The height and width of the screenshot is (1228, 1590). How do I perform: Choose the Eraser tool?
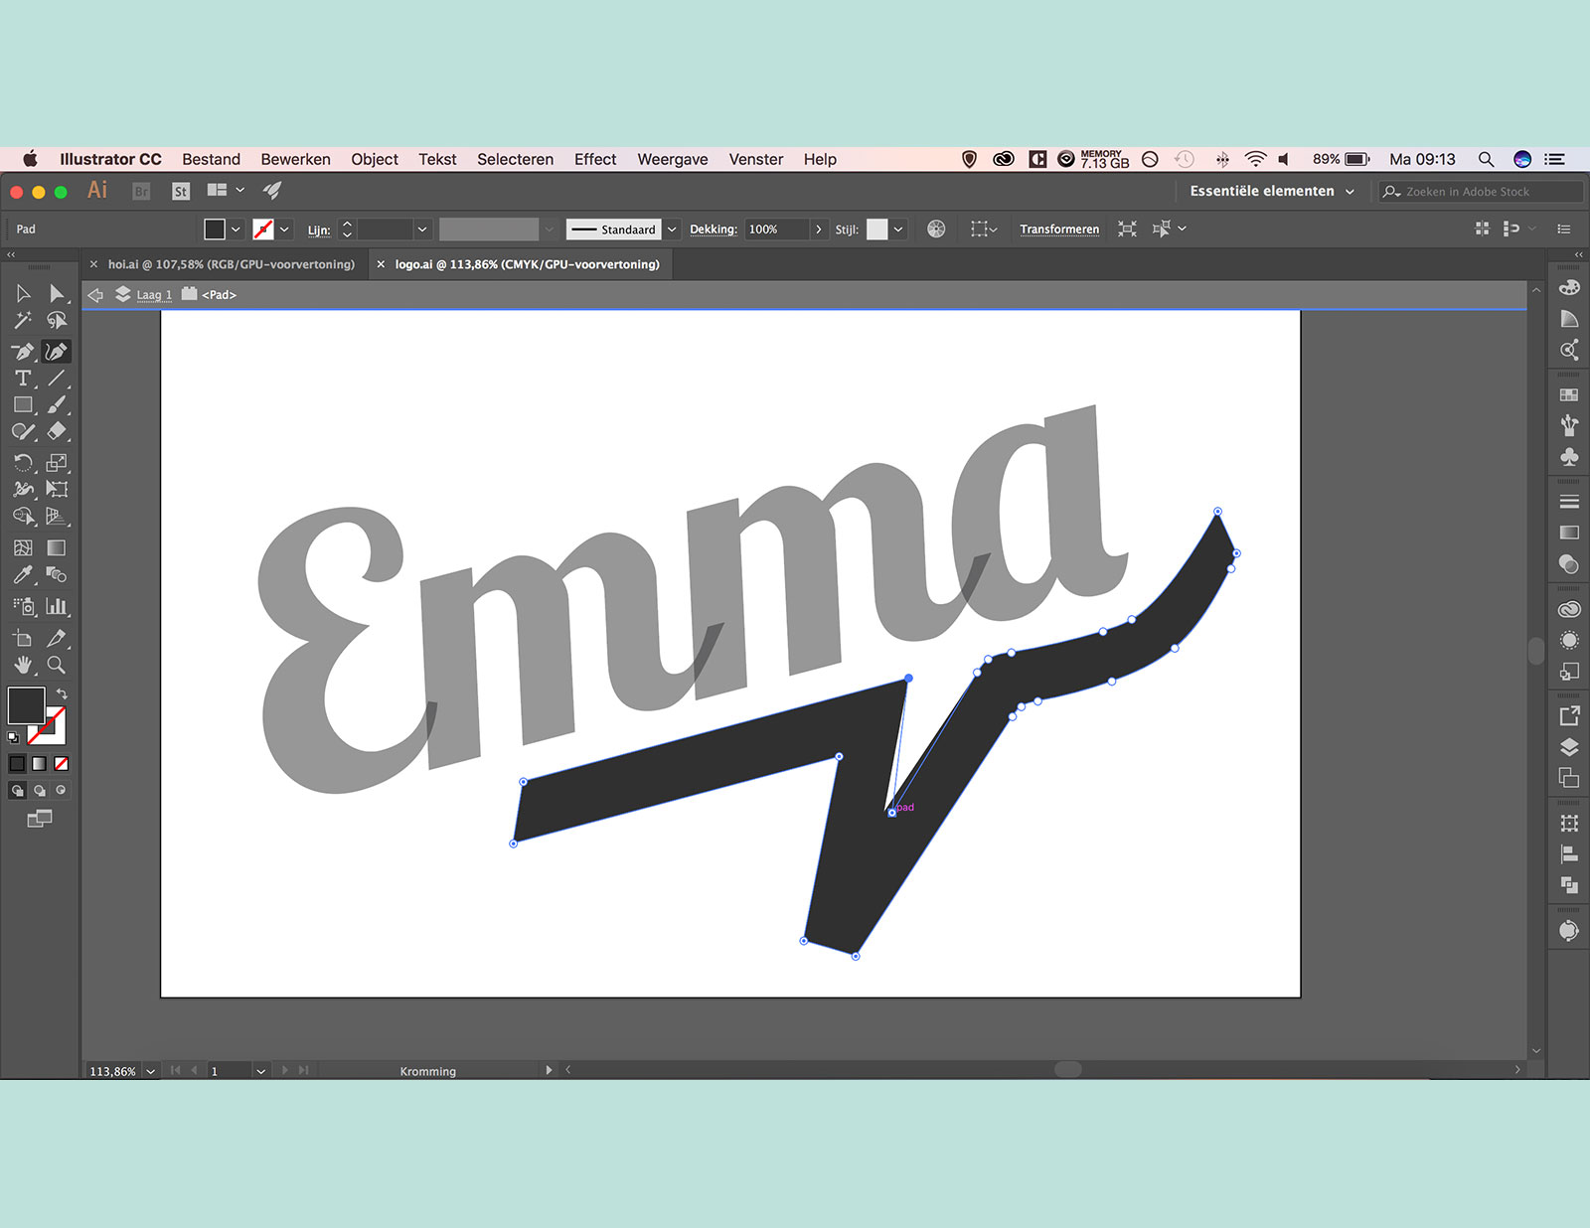point(57,431)
